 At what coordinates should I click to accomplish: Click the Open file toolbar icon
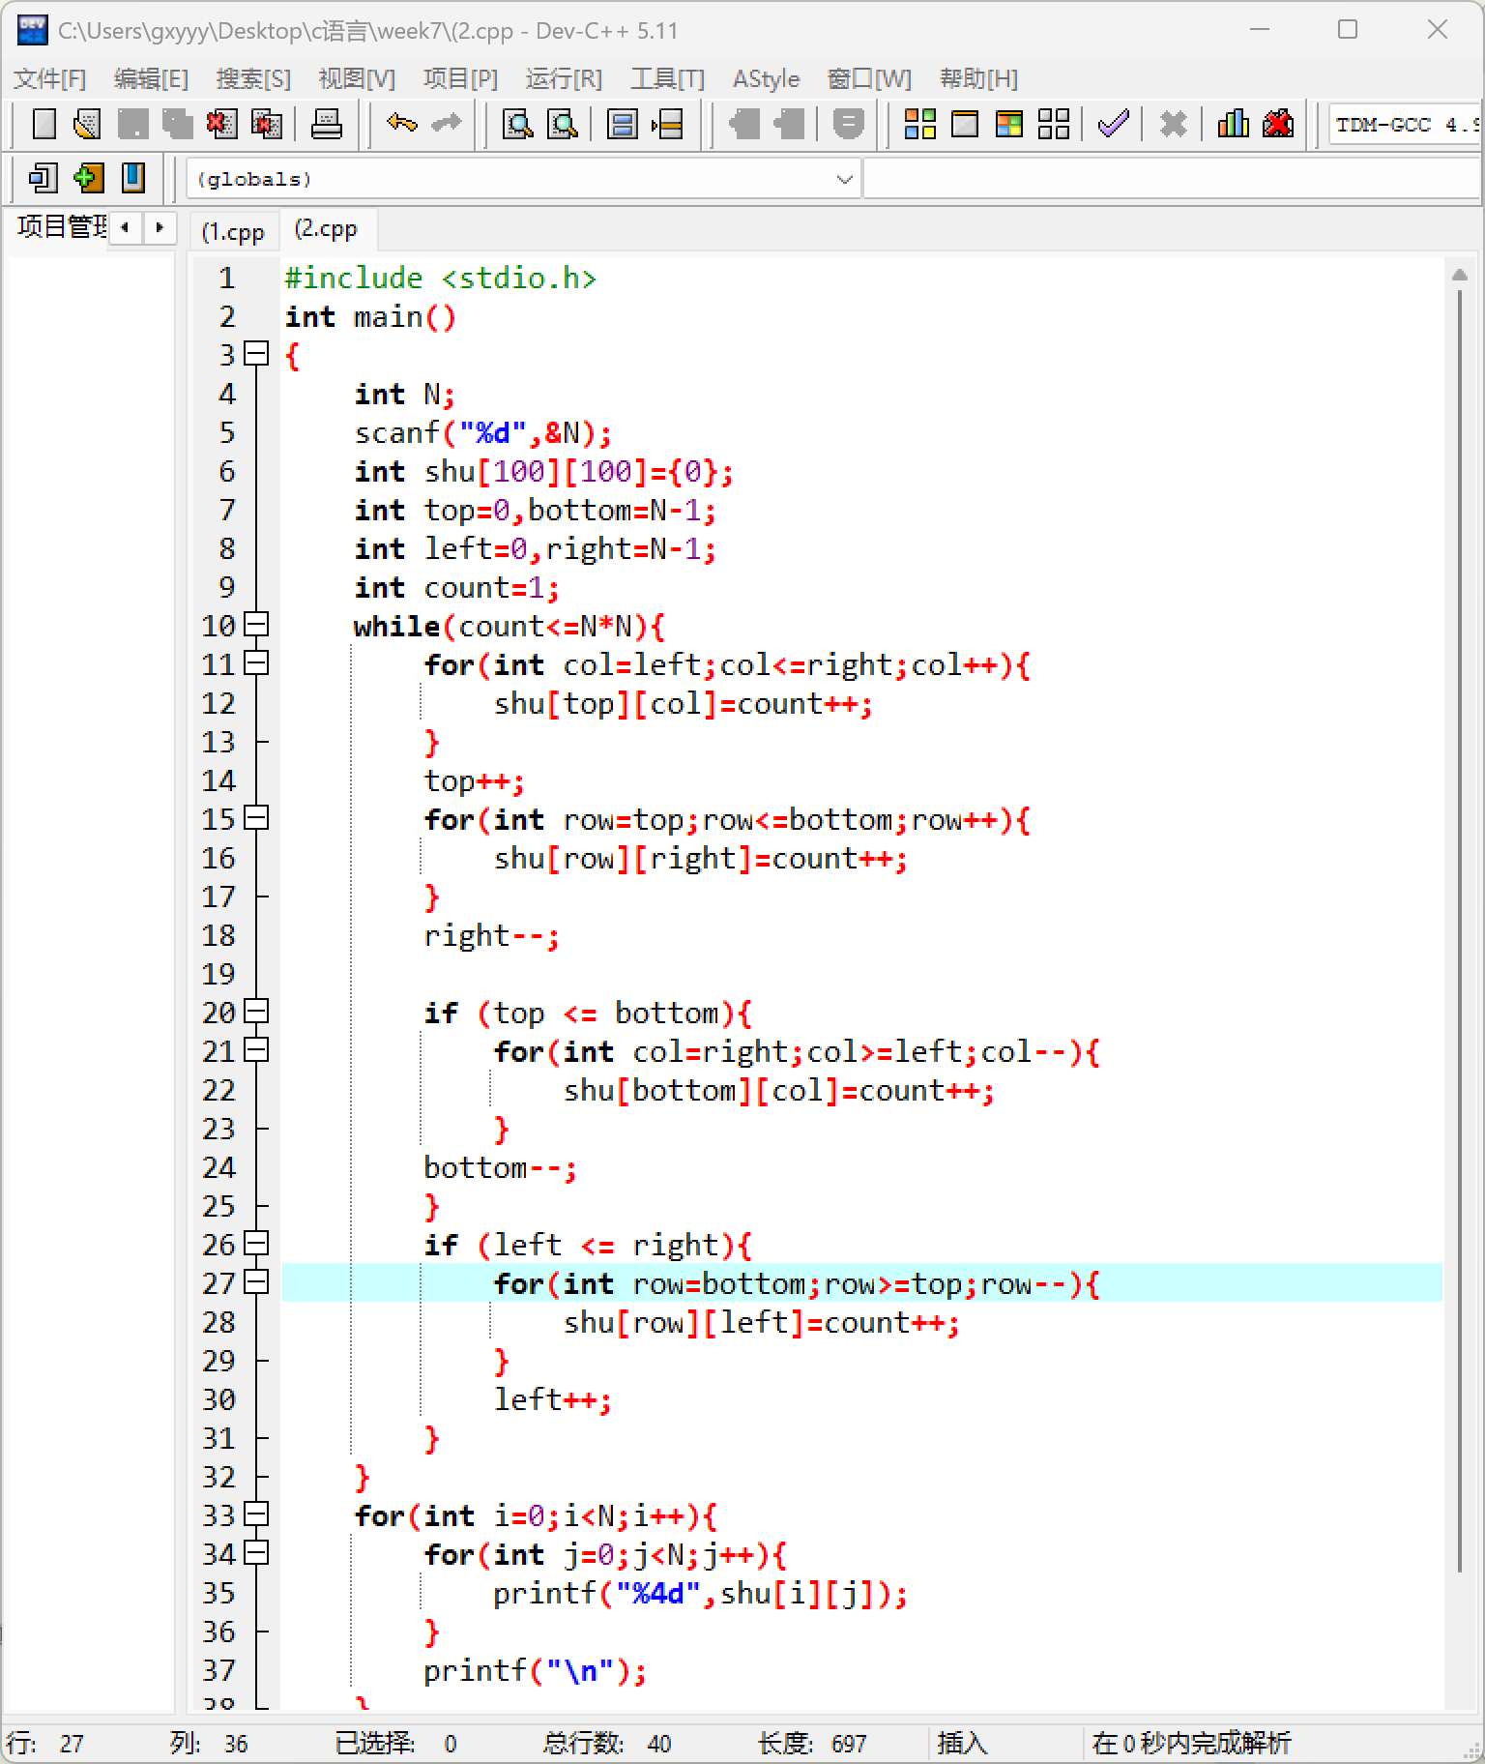pyautogui.click(x=88, y=124)
